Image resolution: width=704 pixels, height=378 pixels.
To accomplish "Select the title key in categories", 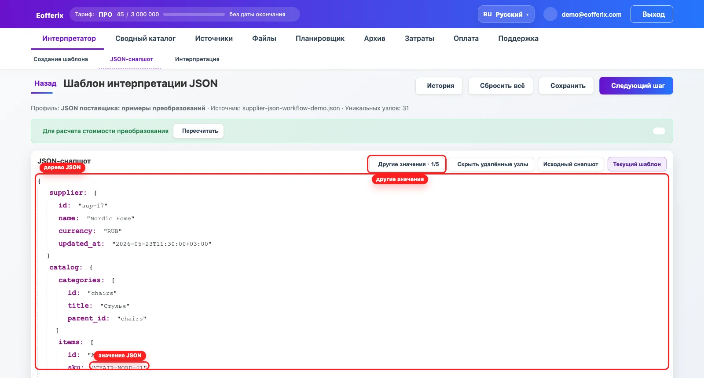I will click(x=80, y=305).
